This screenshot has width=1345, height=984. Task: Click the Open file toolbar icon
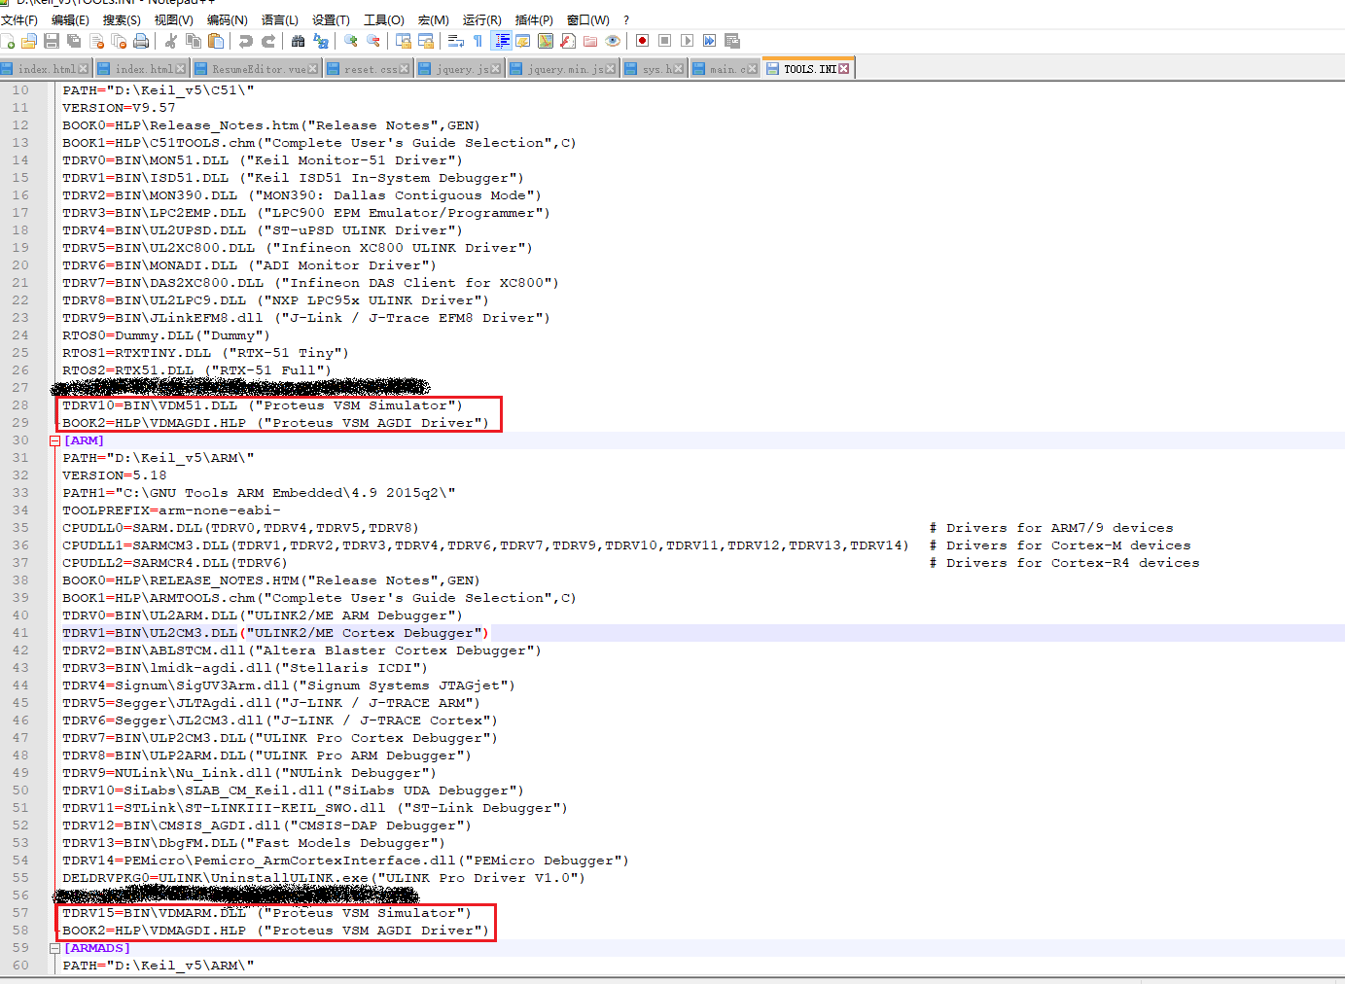coord(29,41)
